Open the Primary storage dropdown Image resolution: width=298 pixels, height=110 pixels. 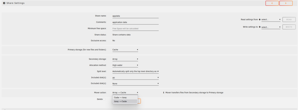click(125, 50)
